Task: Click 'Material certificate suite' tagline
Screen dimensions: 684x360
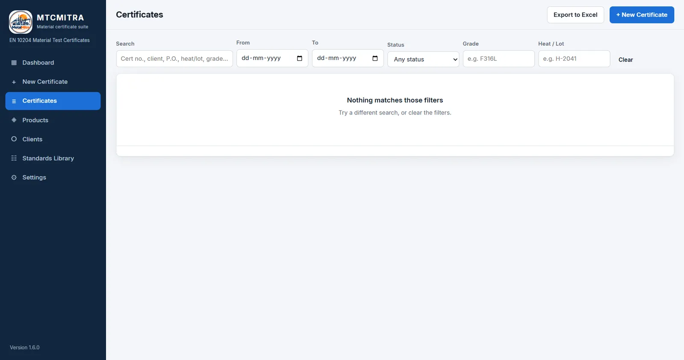Action: point(62,27)
